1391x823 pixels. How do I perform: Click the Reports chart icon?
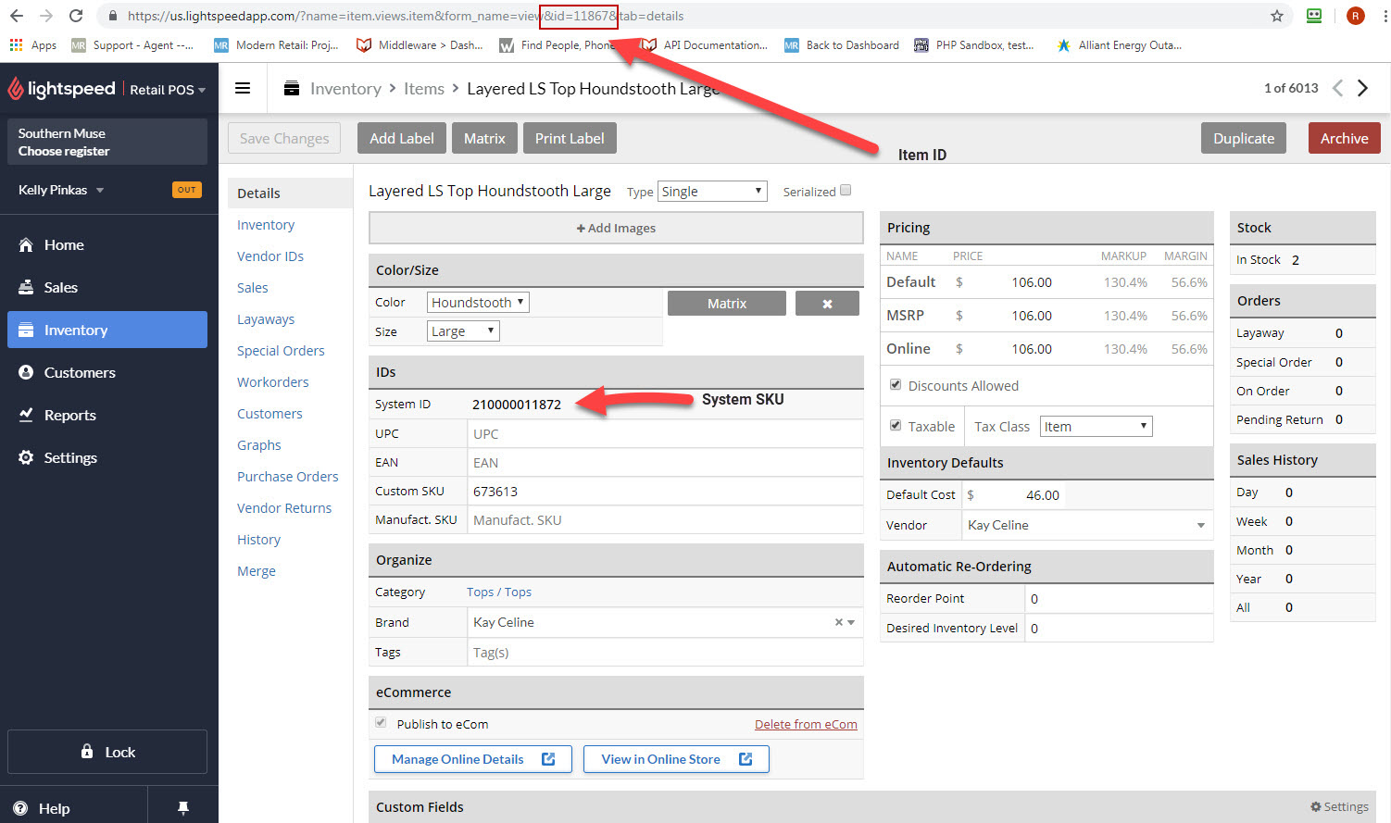pyautogui.click(x=26, y=415)
